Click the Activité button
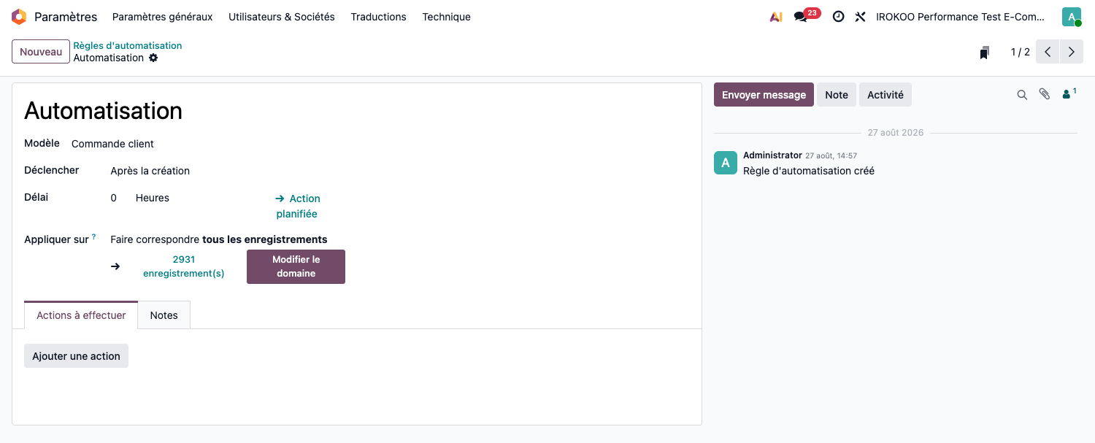The width and height of the screenshot is (1095, 443). (885, 95)
